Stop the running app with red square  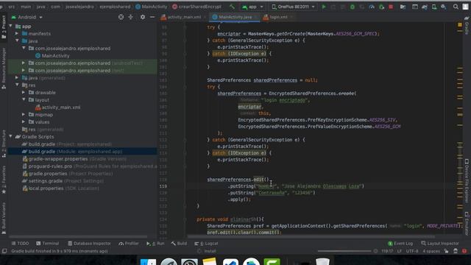click(x=391, y=7)
